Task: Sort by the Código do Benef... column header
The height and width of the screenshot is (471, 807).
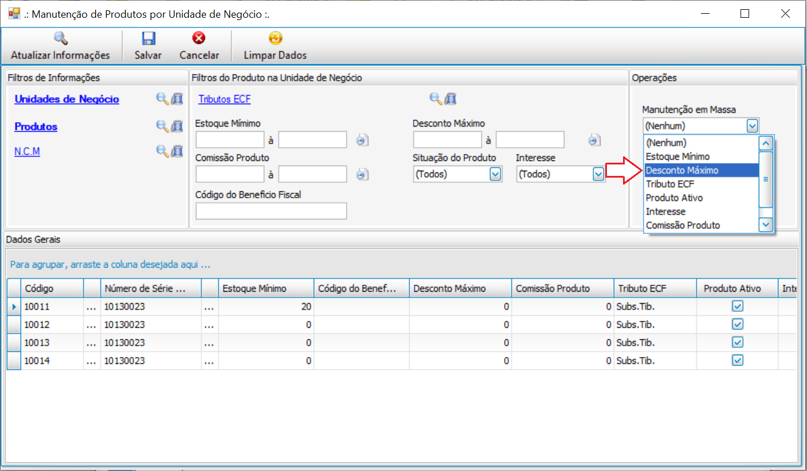Action: [x=362, y=288]
